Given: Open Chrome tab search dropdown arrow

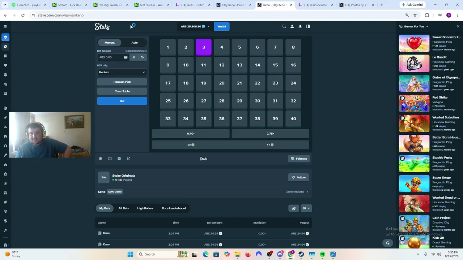Looking at the screenshot, I should coord(5,5).
